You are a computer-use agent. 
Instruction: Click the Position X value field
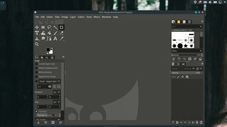click(41, 97)
